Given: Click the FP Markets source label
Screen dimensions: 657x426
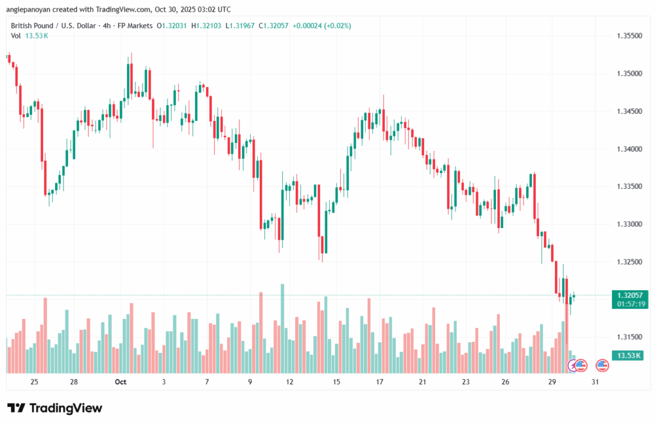Looking at the screenshot, I should tap(135, 26).
